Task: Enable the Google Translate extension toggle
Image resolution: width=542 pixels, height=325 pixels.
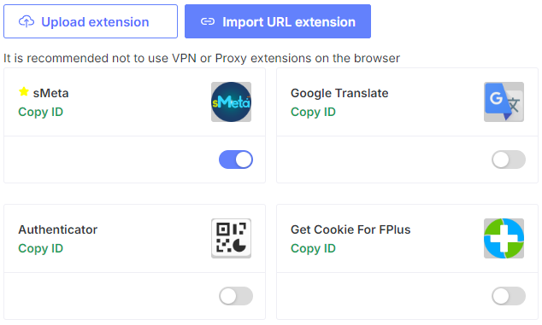Action: pos(509,160)
